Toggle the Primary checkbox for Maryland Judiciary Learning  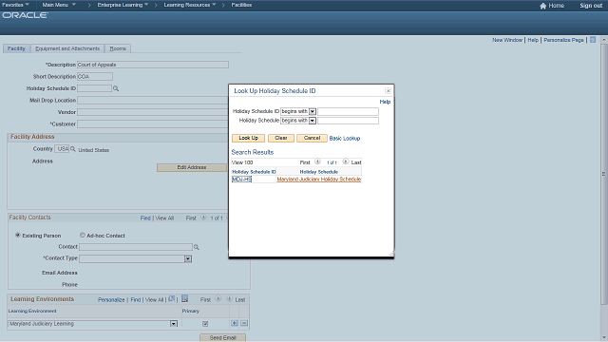coord(205,324)
